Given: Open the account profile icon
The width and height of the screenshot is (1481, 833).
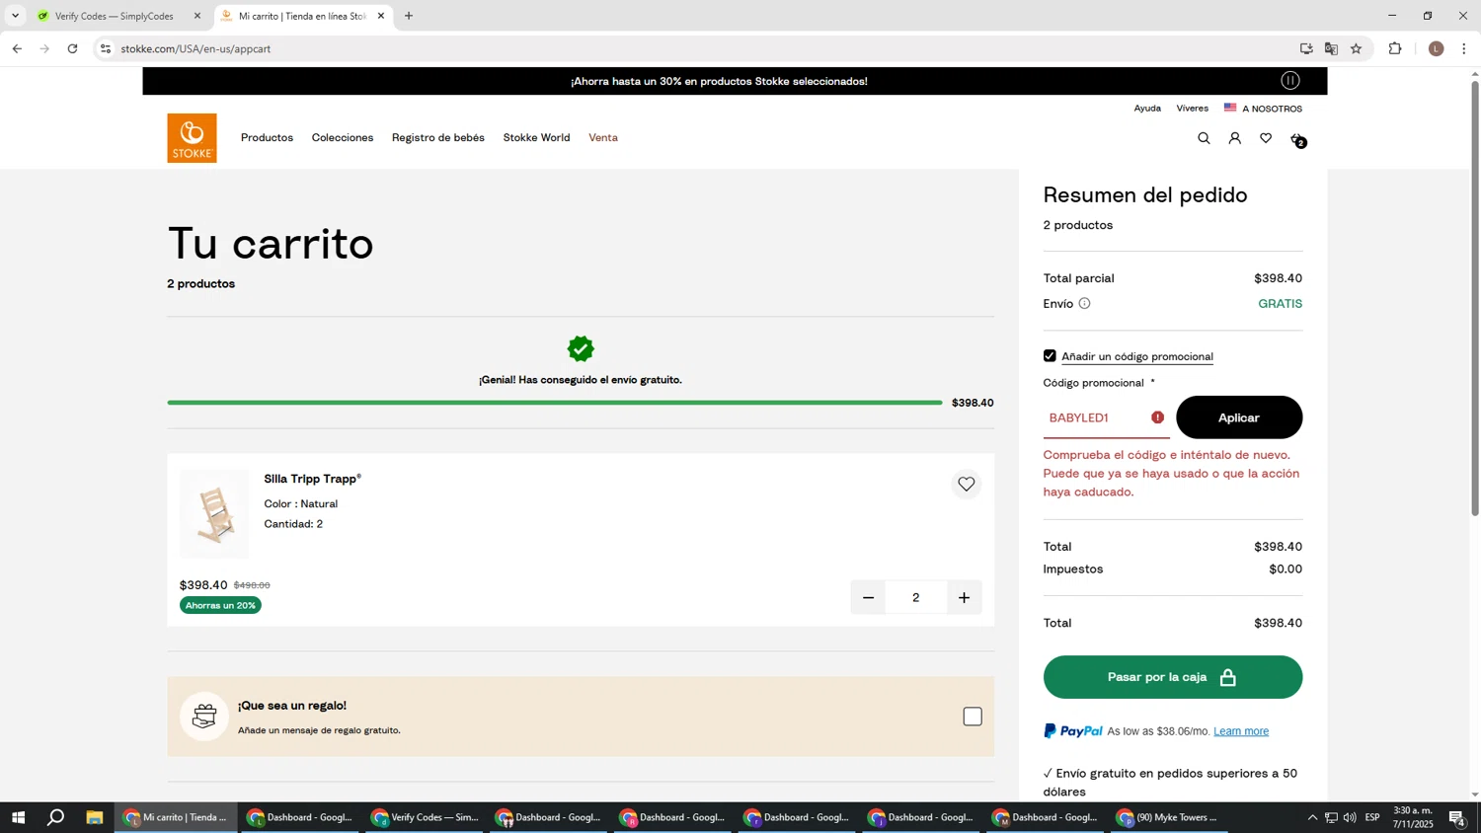Looking at the screenshot, I should tap(1234, 138).
